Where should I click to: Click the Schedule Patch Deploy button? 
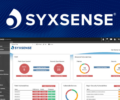pos(102,67)
